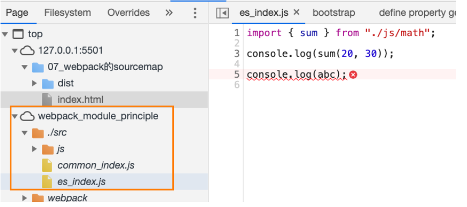Switch to the Filesystem tab
This screenshot has height=207, width=467.
pos(68,13)
